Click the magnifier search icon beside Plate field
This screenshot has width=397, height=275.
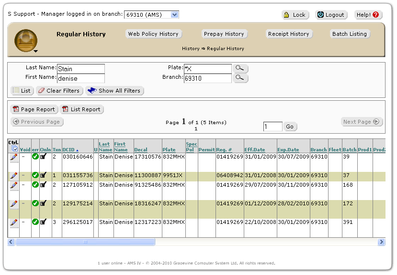click(x=240, y=69)
